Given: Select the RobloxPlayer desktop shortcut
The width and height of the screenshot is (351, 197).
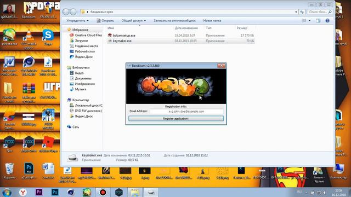Looking at the screenshot, I should (x=48, y=144).
